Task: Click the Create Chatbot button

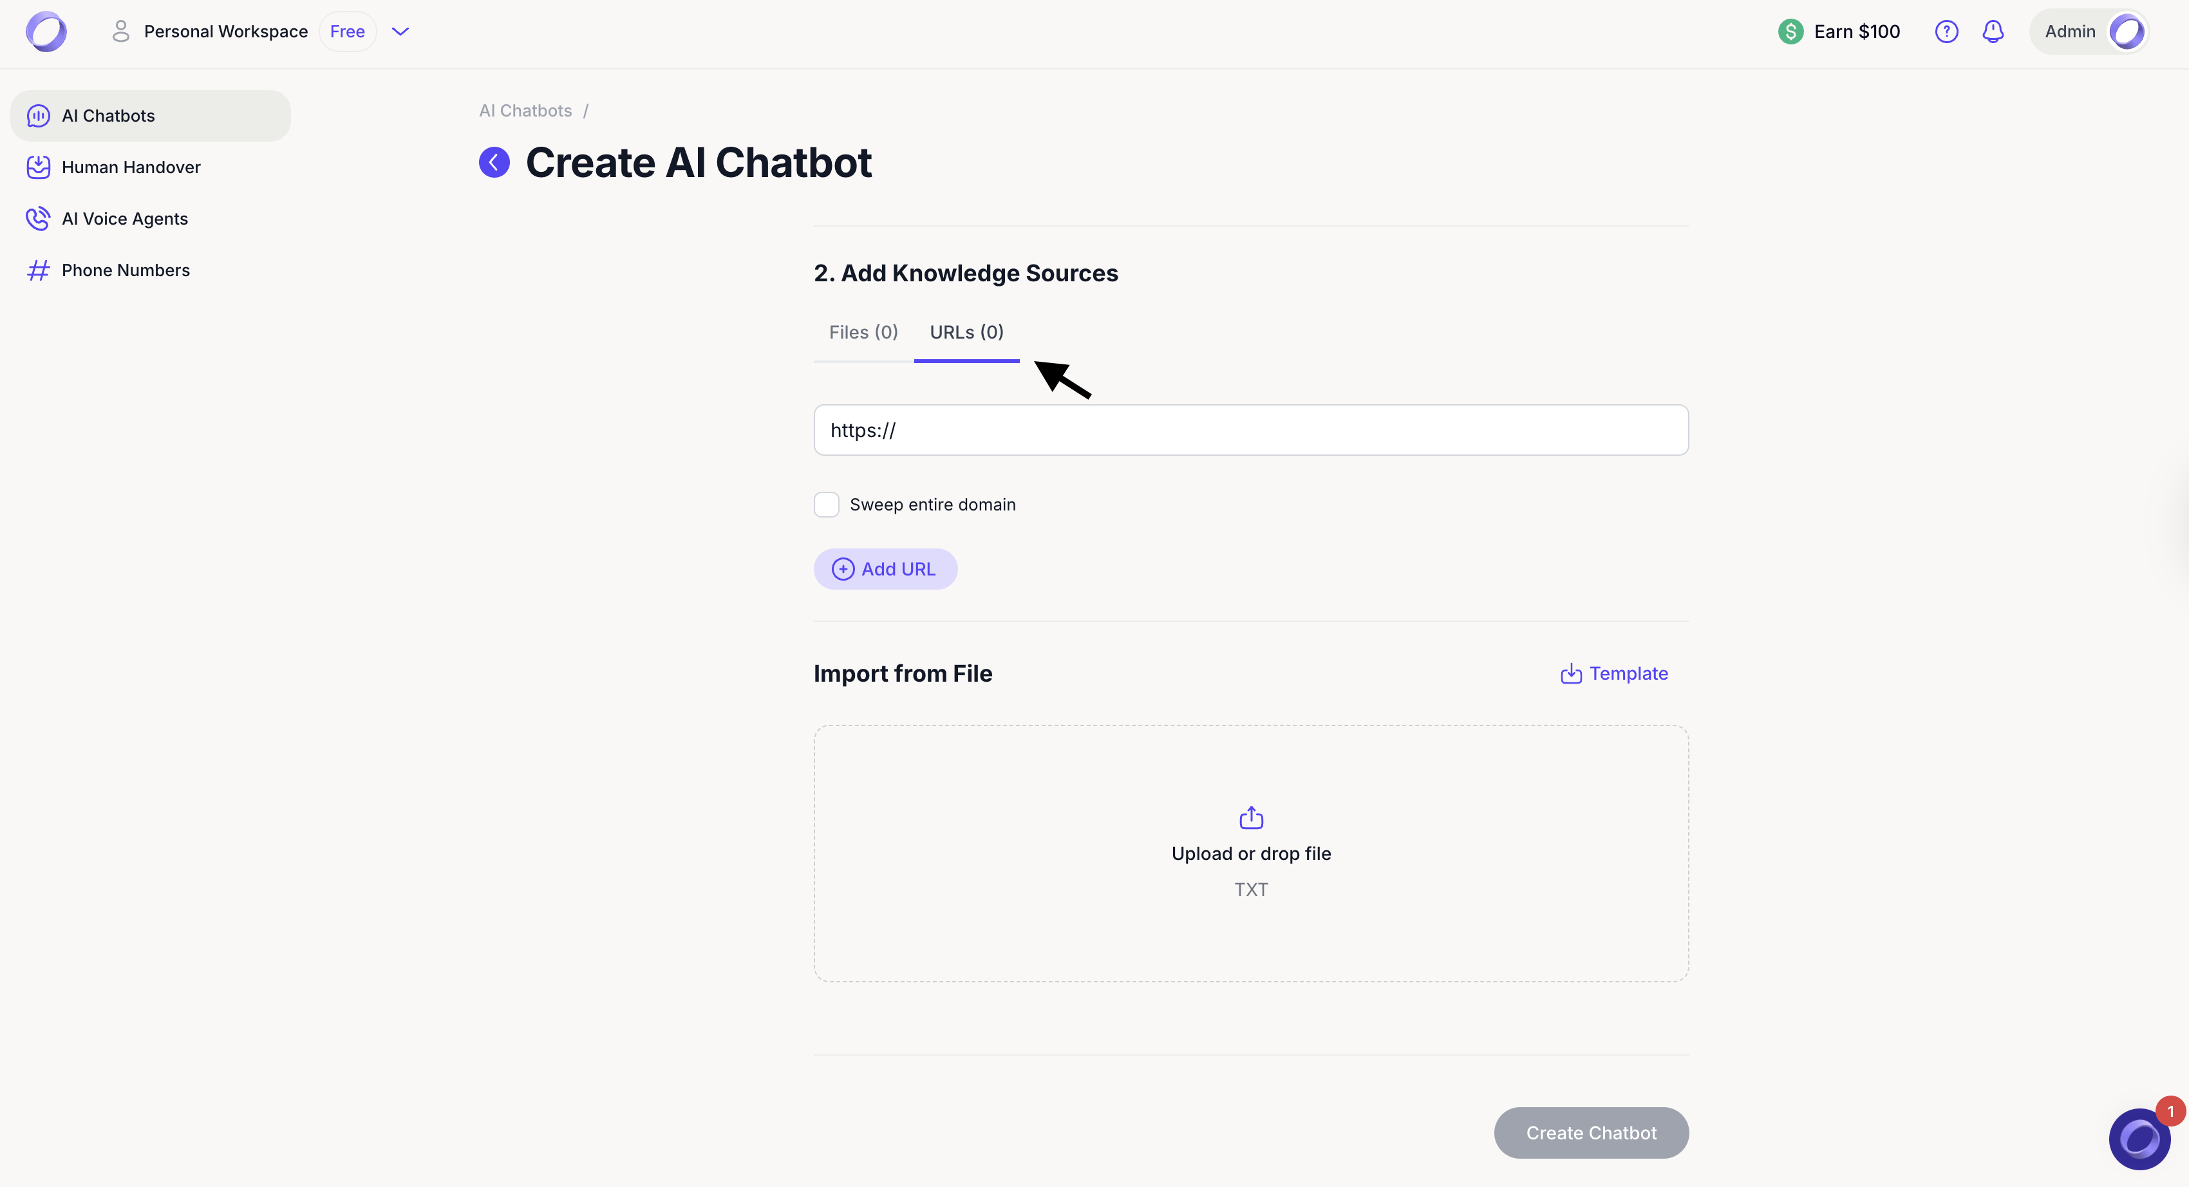Action: pos(1591,1133)
